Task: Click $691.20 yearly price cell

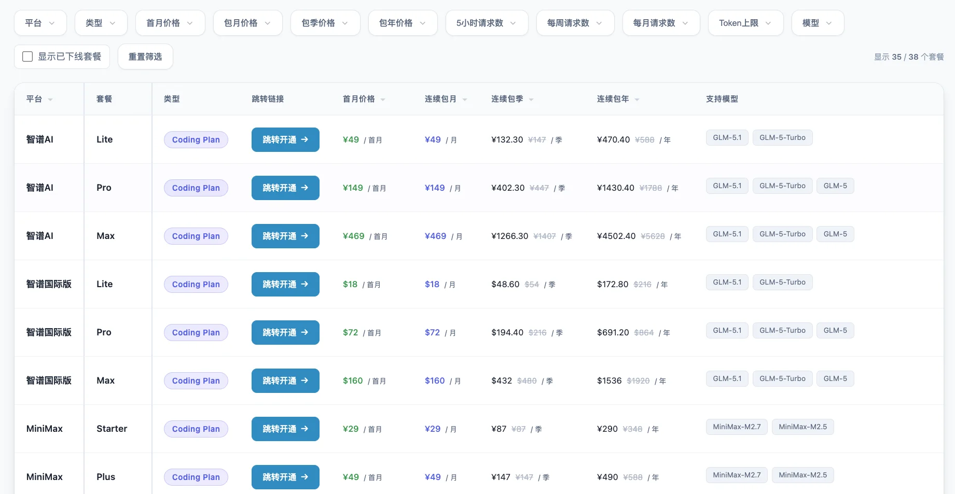Action: pyautogui.click(x=633, y=332)
